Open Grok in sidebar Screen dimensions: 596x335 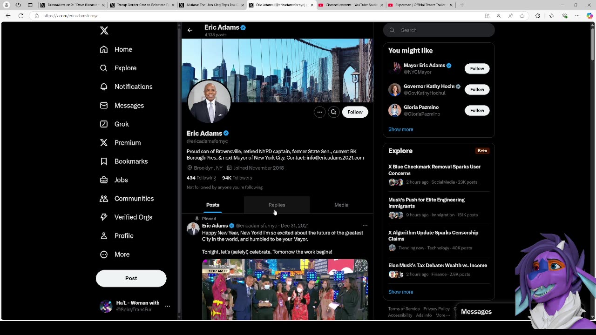115,124
